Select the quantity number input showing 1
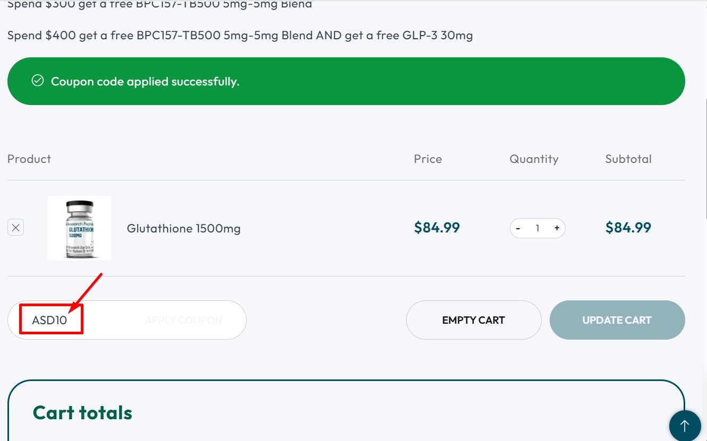707x441 pixels. (x=537, y=228)
